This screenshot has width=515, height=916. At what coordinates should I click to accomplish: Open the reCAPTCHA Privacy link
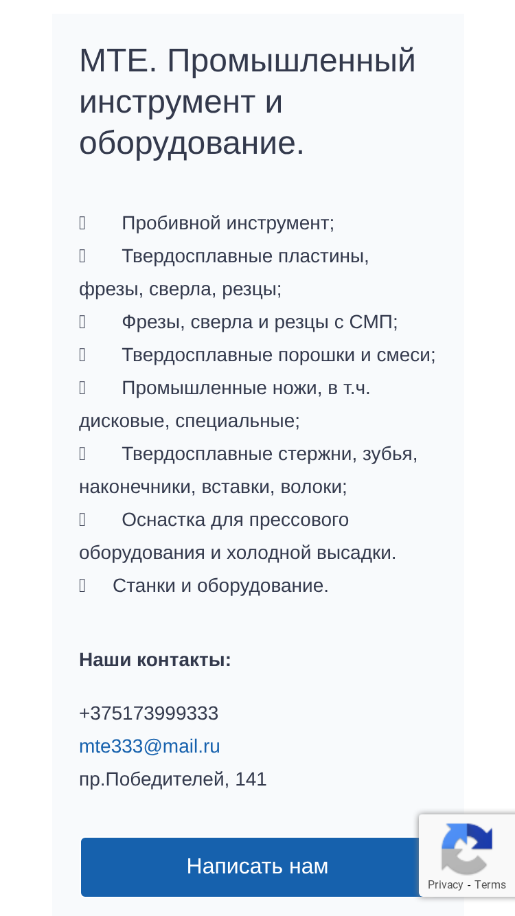(445, 884)
